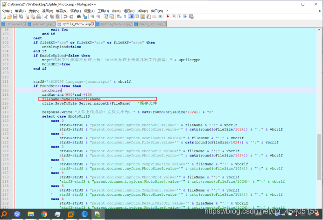
Task: Open the 编辑(E) menu
Action: click(x=20, y=11)
